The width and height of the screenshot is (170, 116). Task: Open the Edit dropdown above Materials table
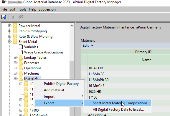88,46
